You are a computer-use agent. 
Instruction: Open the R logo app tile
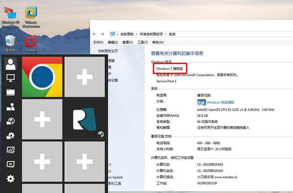[x=84, y=119]
